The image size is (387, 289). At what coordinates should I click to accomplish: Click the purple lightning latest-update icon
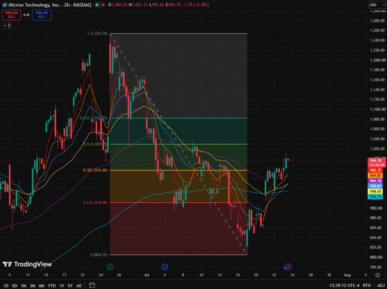pyautogui.click(x=288, y=267)
